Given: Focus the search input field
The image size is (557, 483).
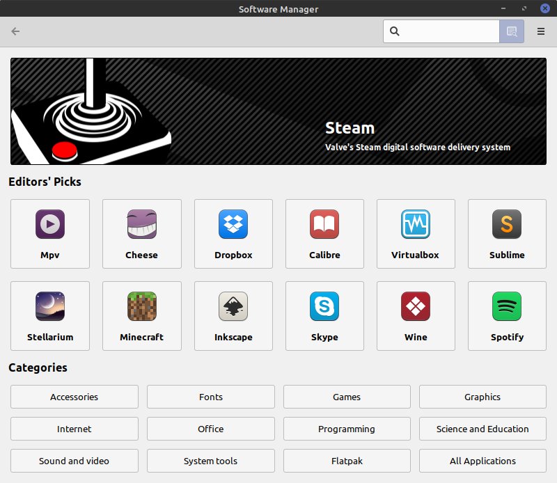Looking at the screenshot, I should click(441, 31).
